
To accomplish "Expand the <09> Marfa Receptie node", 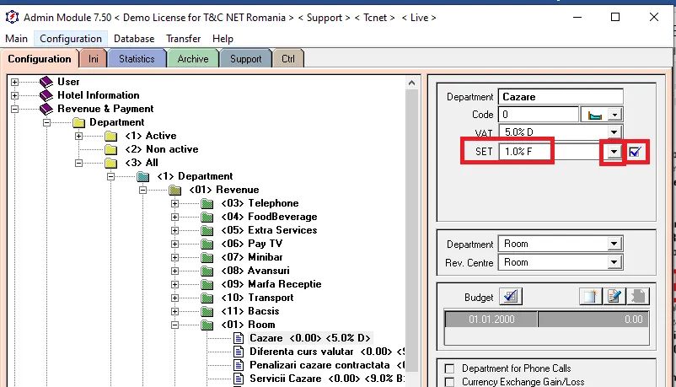I will (175, 284).
